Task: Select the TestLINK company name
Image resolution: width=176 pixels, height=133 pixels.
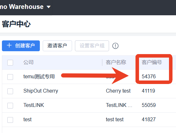Action: (x=34, y=105)
